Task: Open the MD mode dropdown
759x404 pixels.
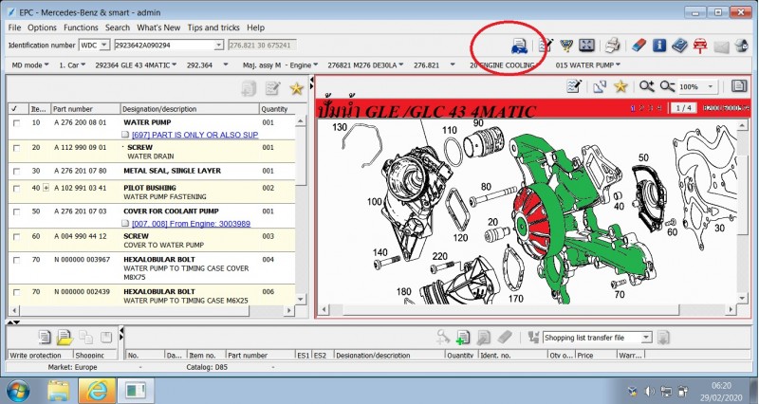Action: click(x=30, y=64)
